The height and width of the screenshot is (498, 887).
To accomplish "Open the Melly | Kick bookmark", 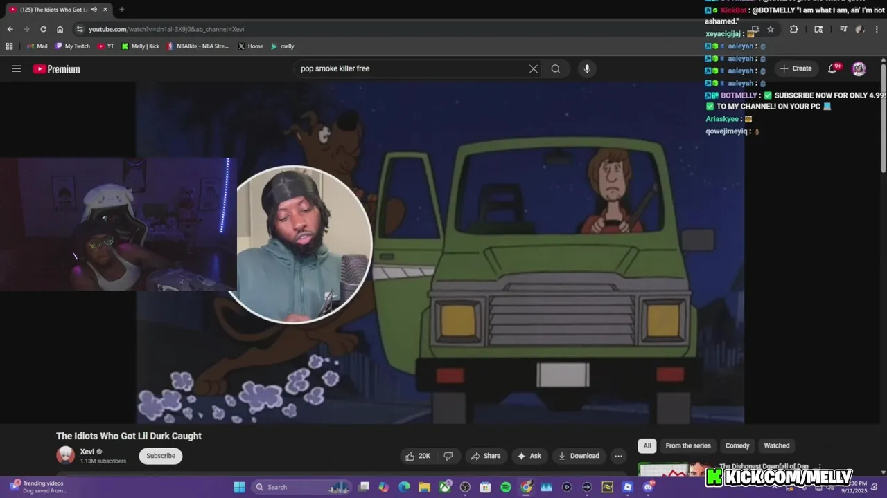I will pyautogui.click(x=141, y=46).
